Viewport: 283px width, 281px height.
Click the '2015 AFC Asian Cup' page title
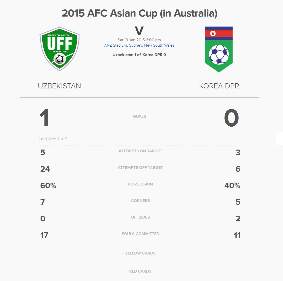139,13
